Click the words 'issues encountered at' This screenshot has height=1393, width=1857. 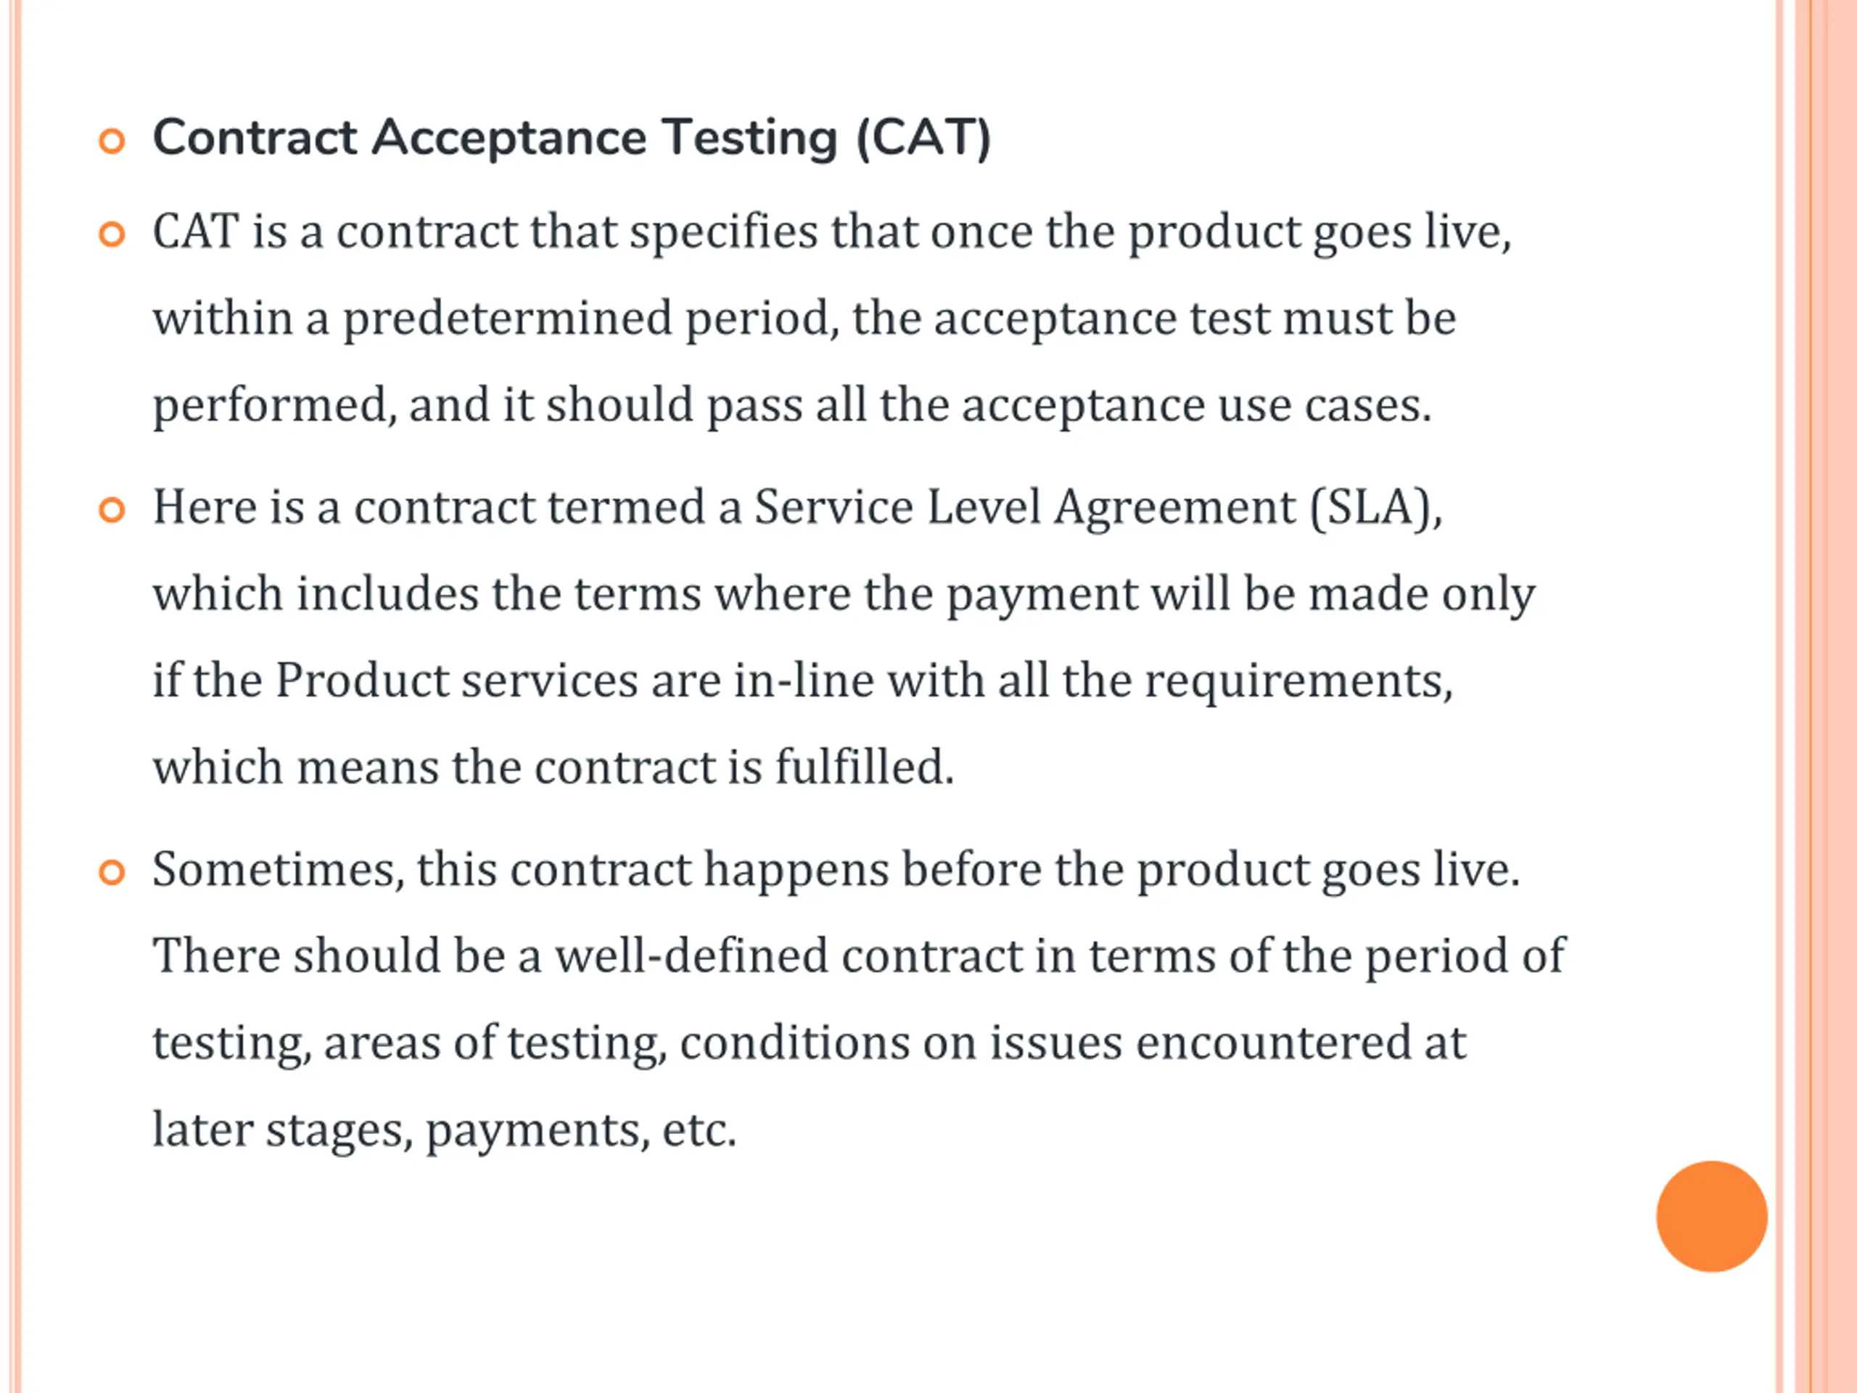tap(1227, 1043)
